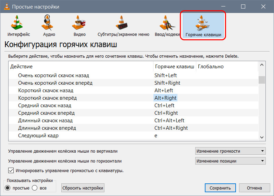
Task: Click the Сбросить настройки button
Action: [x=83, y=188]
